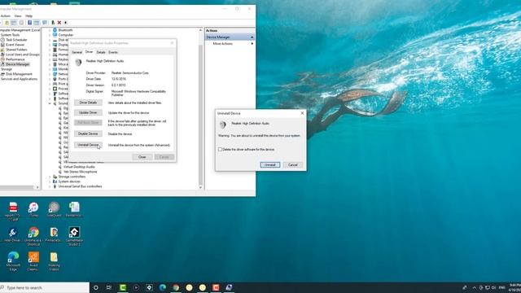This screenshot has height=293, width=521.
Task: Switch to the General tab
Action: click(77, 52)
